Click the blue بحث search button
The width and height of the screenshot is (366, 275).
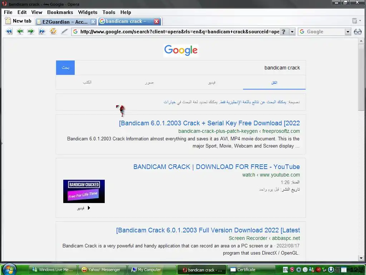[x=65, y=68]
